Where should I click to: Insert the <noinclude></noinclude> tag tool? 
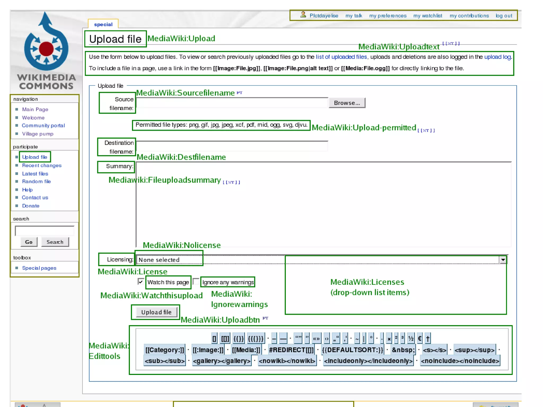(x=460, y=361)
